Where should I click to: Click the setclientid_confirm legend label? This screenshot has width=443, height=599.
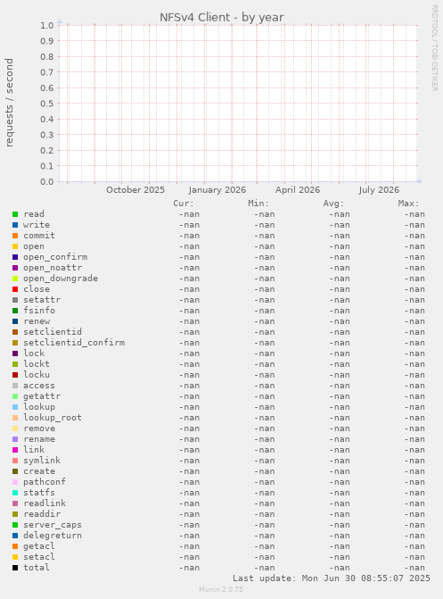click(74, 343)
